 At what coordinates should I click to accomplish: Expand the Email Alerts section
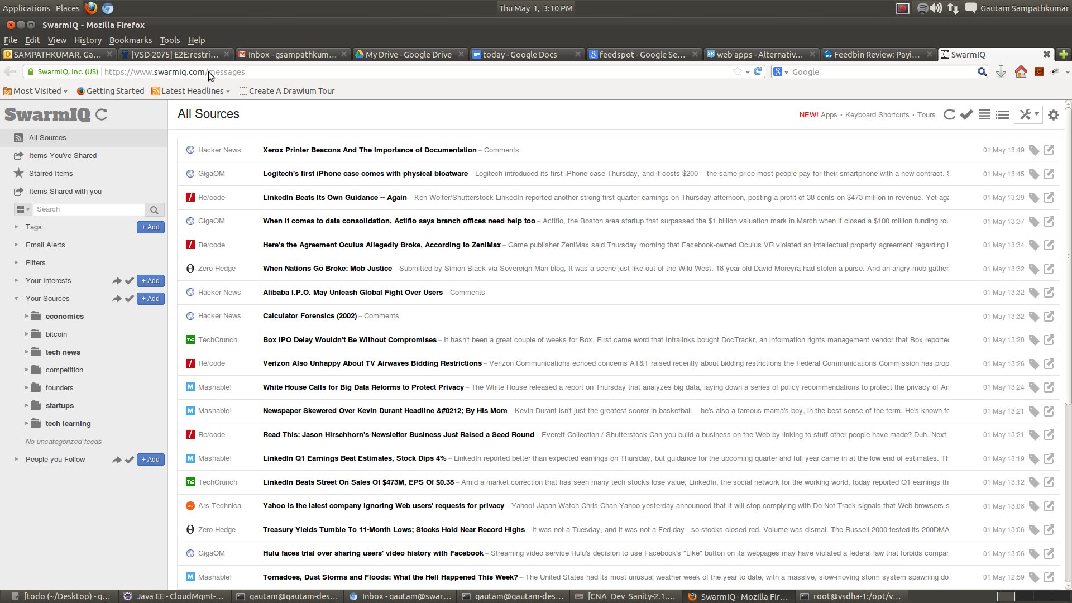[16, 245]
